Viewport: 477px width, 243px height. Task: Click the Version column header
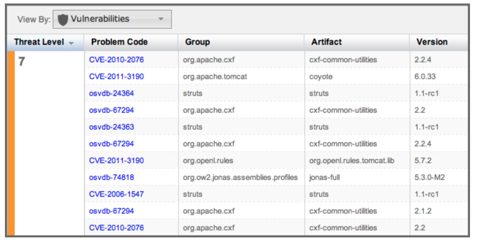[x=432, y=42]
